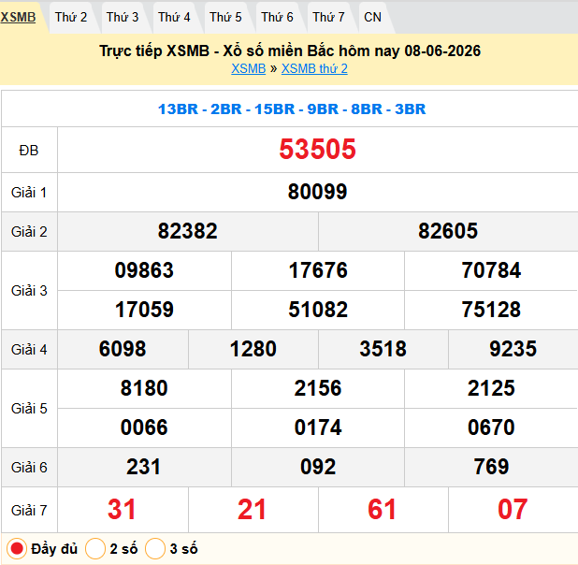This screenshot has height=565, width=578.
Task: Click Giải 5 number 8180
Action: 144,388
